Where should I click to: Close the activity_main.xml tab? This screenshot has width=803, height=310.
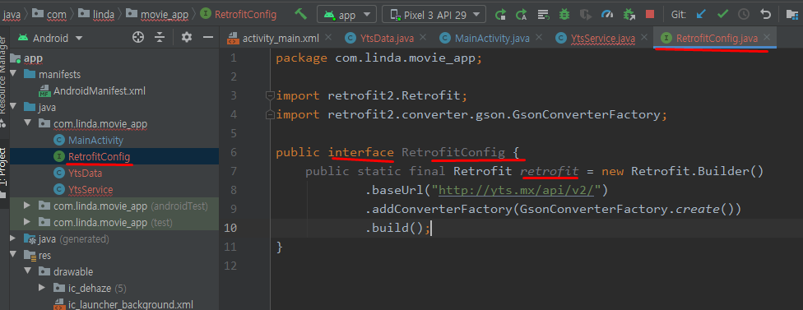[x=328, y=37]
